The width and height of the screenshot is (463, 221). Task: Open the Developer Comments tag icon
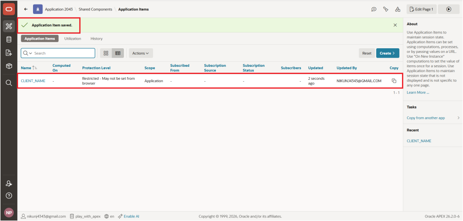click(386, 9)
